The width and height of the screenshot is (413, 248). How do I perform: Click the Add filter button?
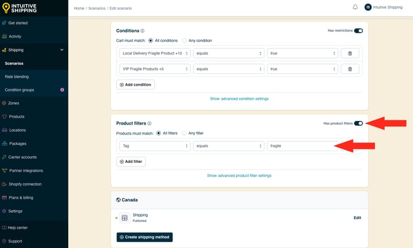(x=131, y=162)
